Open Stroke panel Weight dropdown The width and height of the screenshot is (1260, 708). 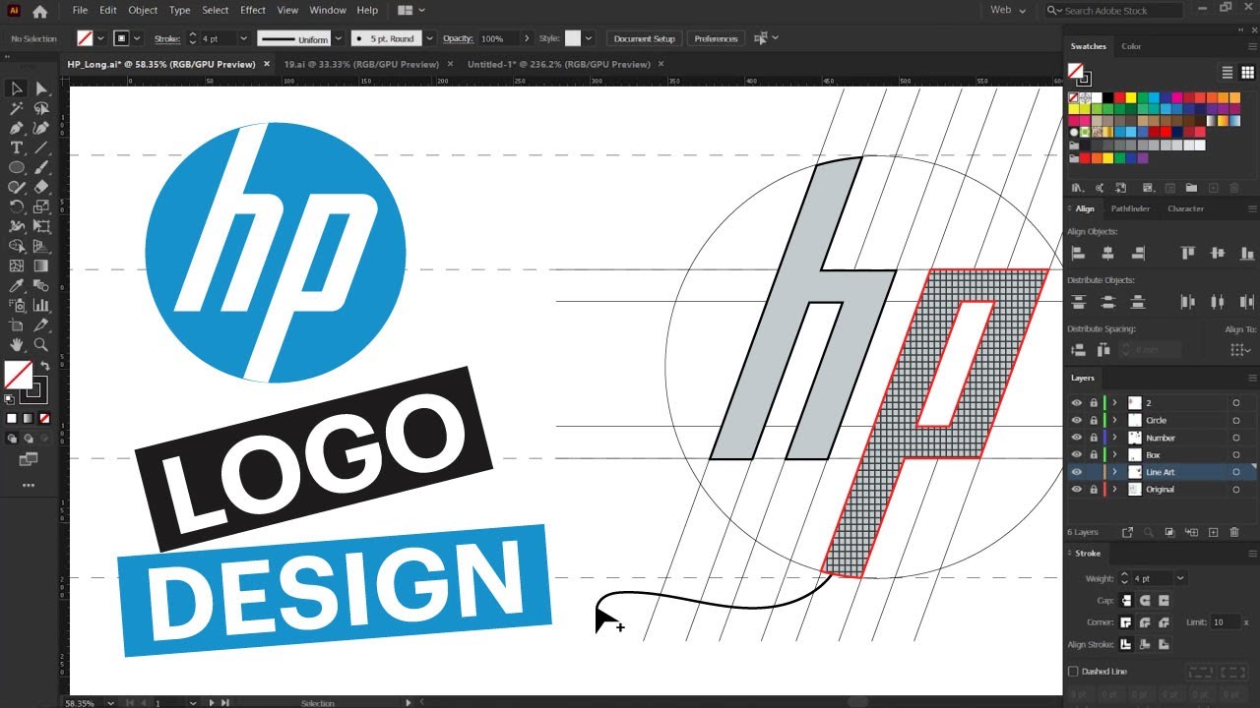pyautogui.click(x=1181, y=578)
